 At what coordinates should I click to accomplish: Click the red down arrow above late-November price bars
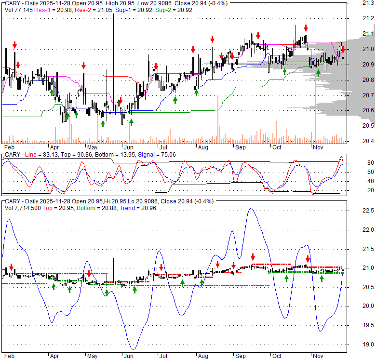coord(342,50)
